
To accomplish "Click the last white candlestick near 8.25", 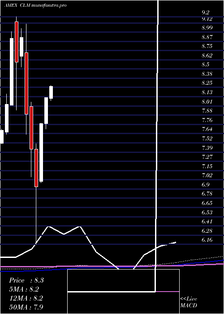I will click(51, 92).
